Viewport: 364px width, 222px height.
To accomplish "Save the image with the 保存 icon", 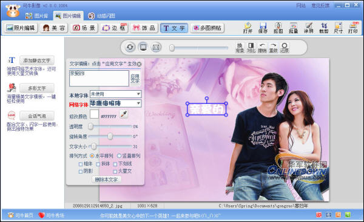I will point(263,28).
